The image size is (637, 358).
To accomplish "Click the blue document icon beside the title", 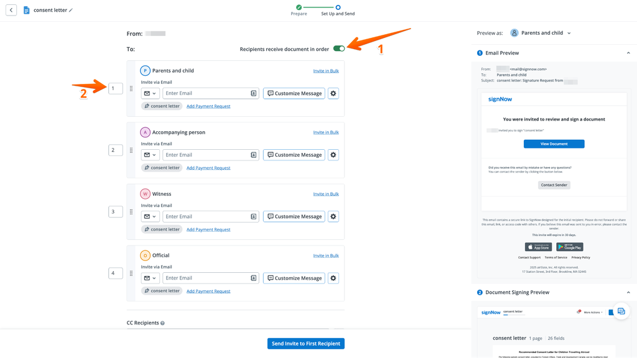I will [26, 10].
